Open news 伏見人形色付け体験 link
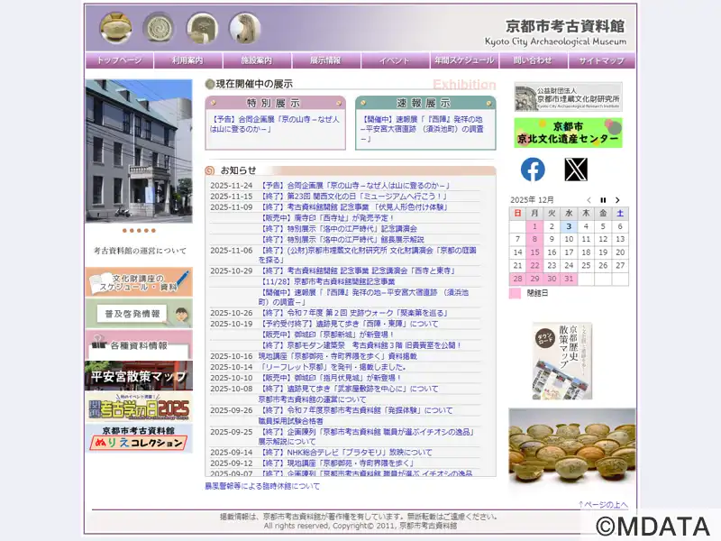The image size is (721, 541). [x=352, y=207]
